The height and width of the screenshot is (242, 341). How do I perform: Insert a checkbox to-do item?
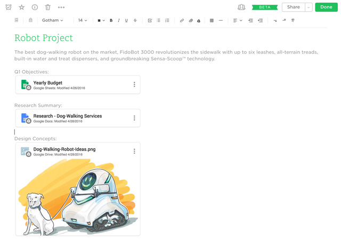click(x=150, y=21)
